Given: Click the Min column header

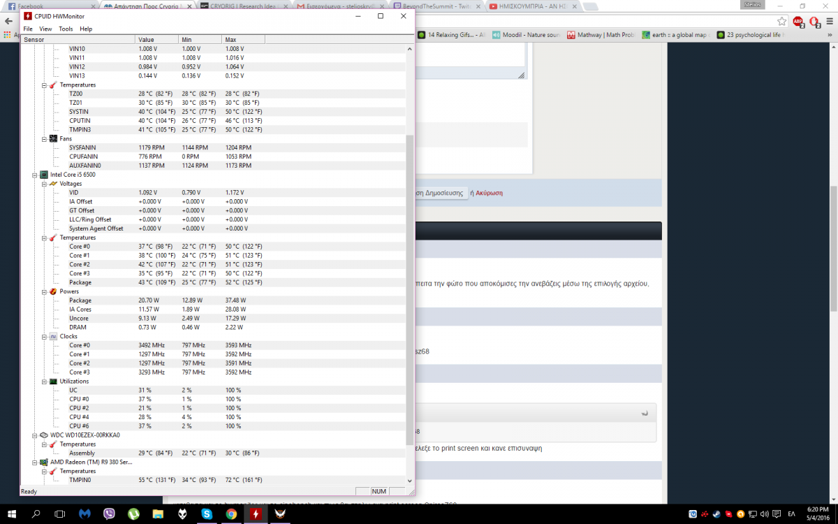Looking at the screenshot, I should point(200,40).
